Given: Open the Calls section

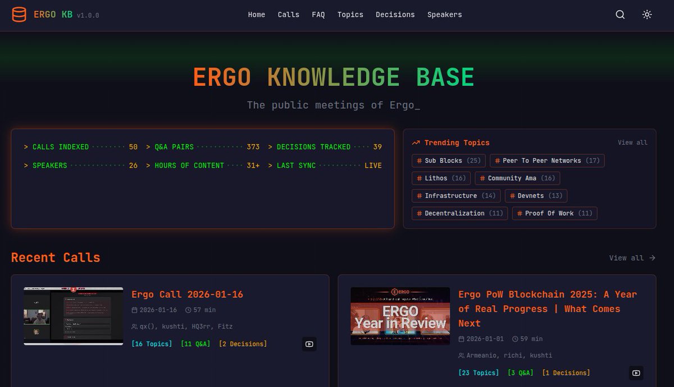Looking at the screenshot, I should [288, 15].
